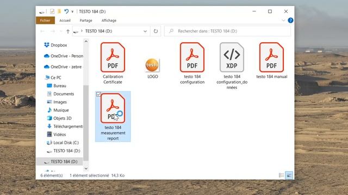Select Ce PC in navigation pane
The height and width of the screenshot is (195, 348).
[x=53, y=77]
